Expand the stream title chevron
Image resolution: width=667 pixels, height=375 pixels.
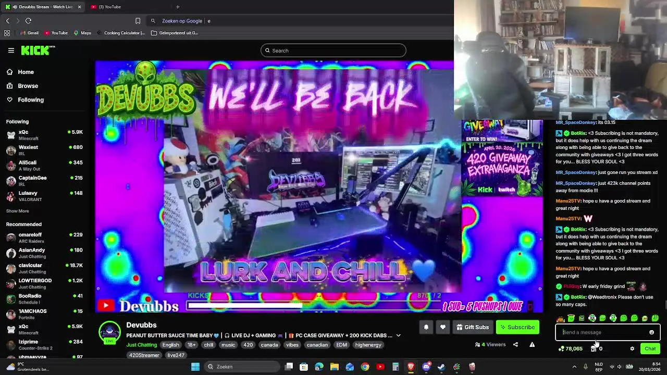[x=398, y=336]
